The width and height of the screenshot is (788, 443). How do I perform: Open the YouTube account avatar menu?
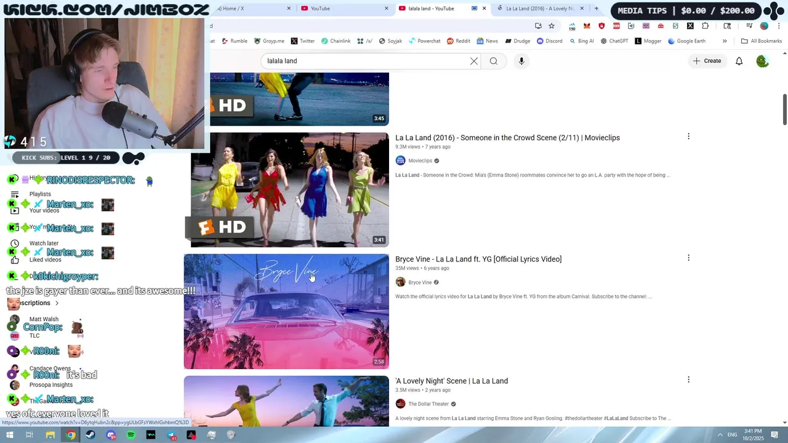click(x=762, y=61)
